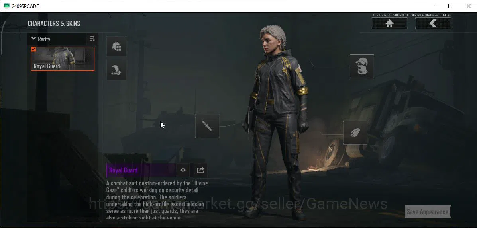Expand the Rarity dropdown
Viewport: 477px width, 228px height.
(x=57, y=39)
